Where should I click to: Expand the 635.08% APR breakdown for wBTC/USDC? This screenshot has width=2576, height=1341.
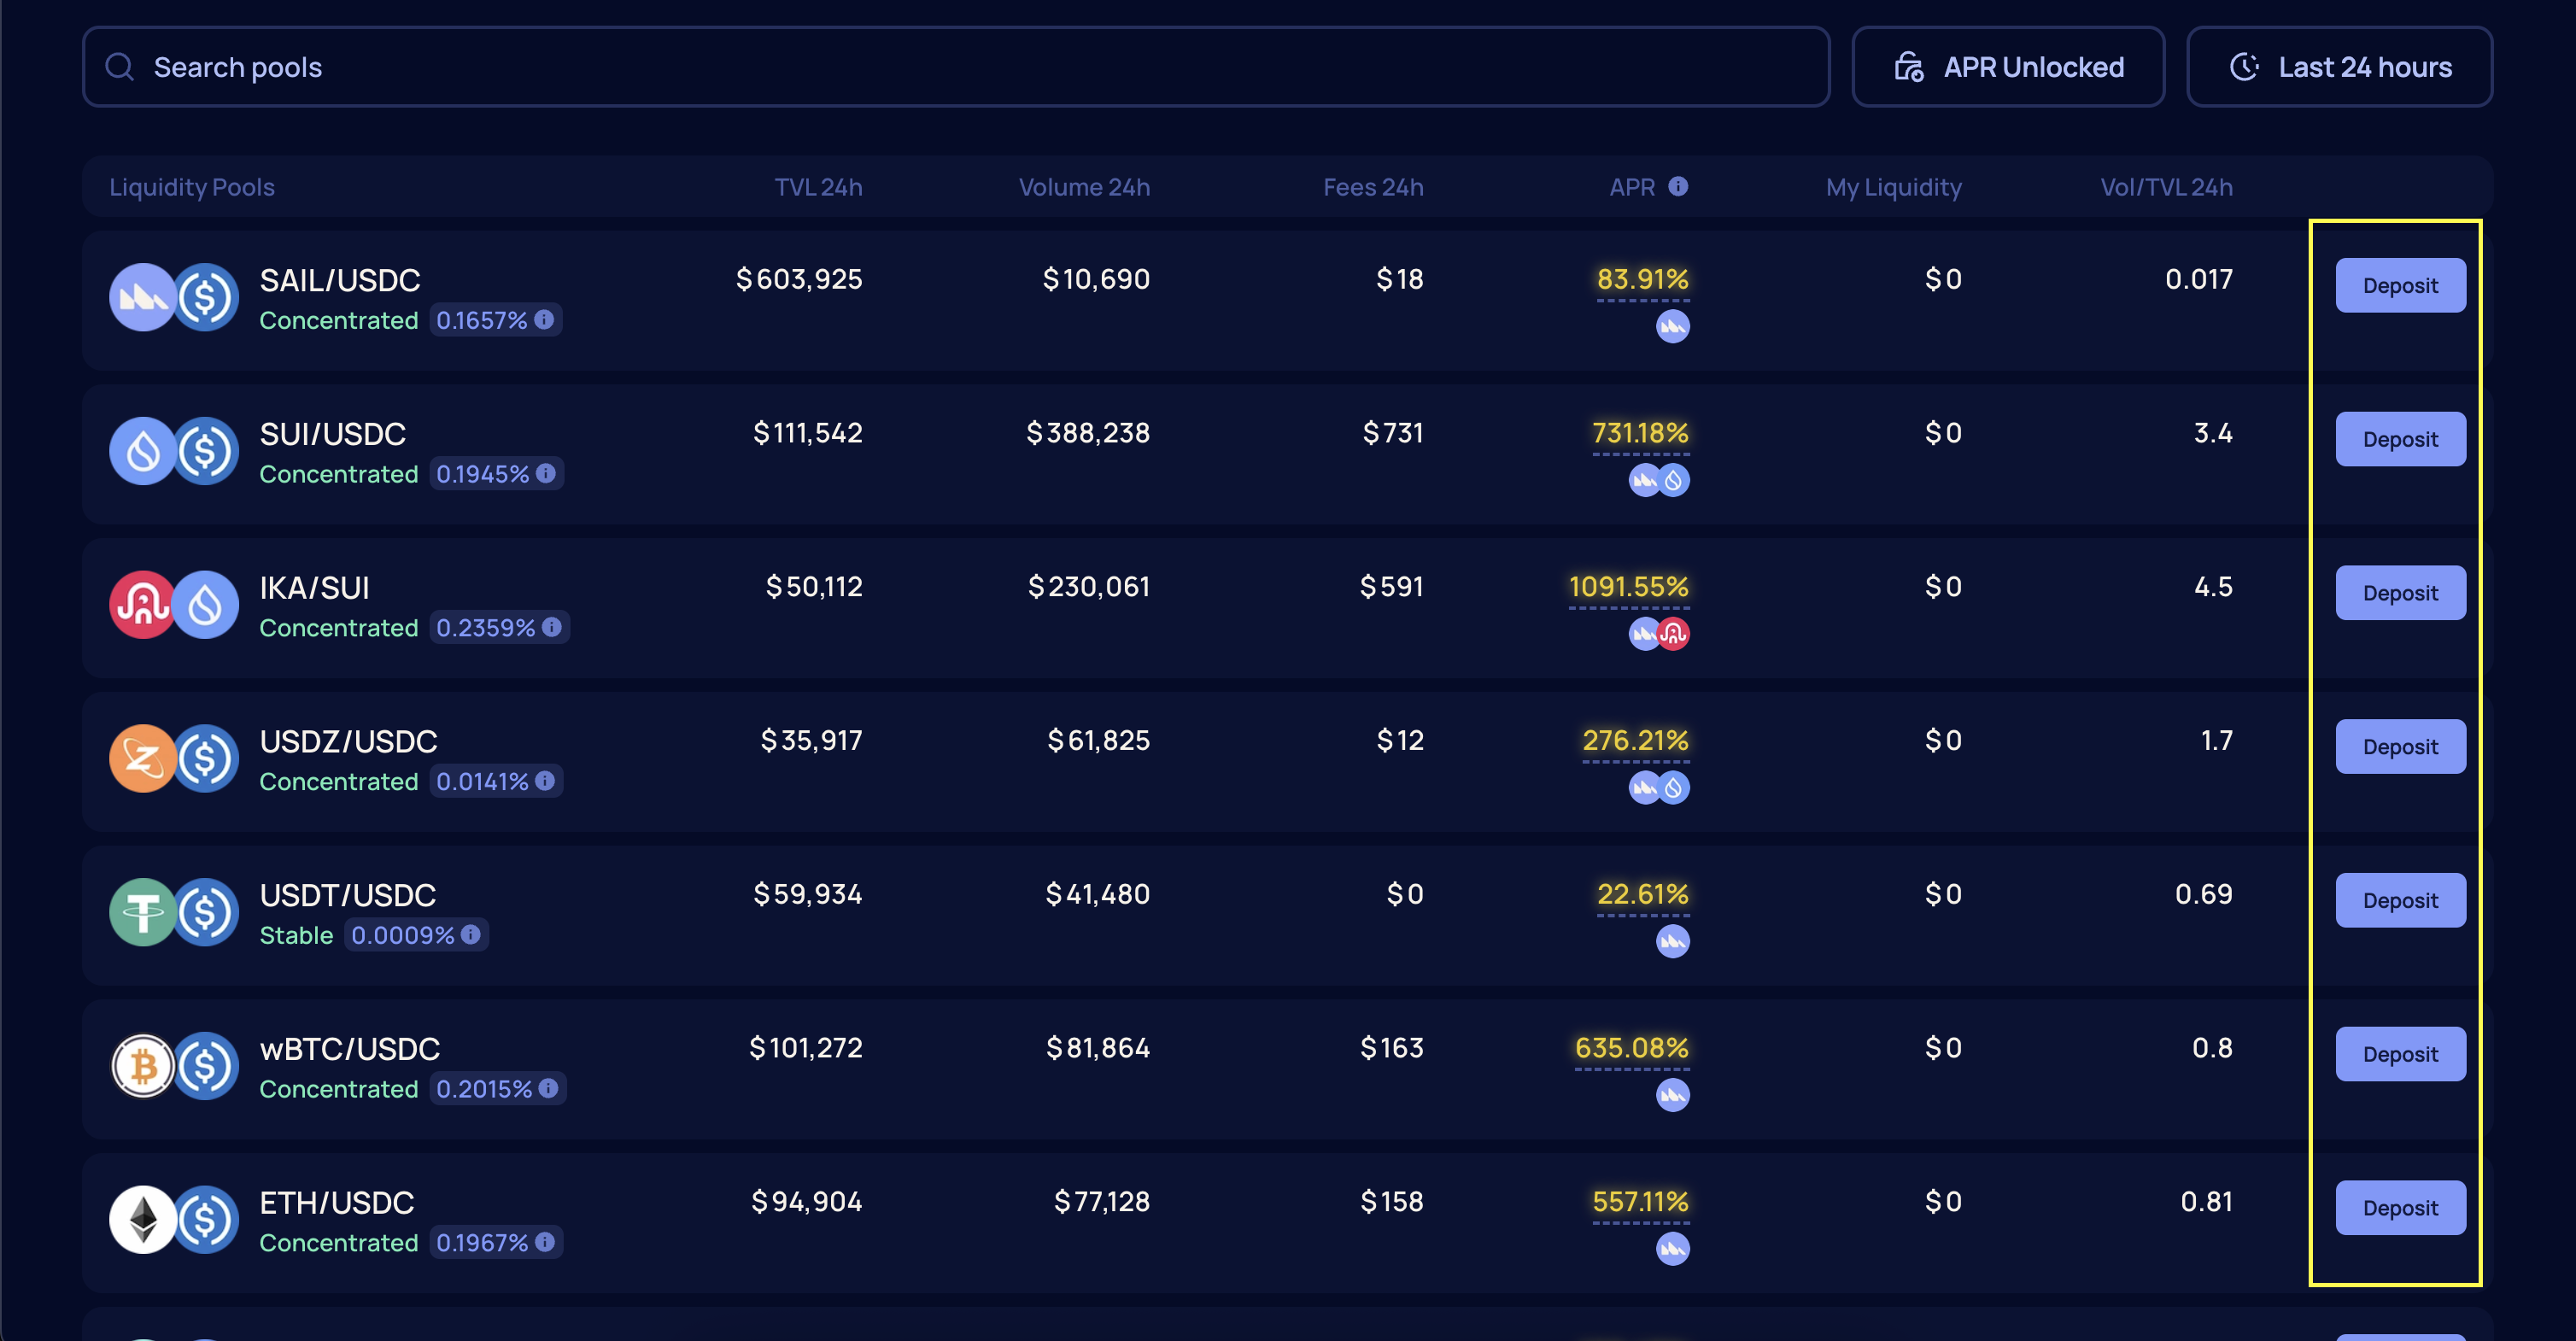click(1631, 1048)
